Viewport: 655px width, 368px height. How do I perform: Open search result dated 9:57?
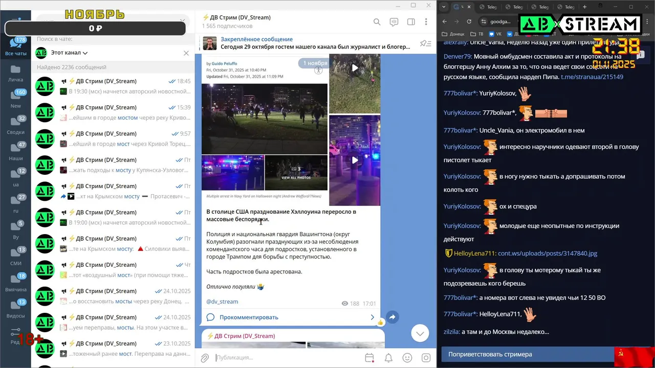(x=113, y=139)
